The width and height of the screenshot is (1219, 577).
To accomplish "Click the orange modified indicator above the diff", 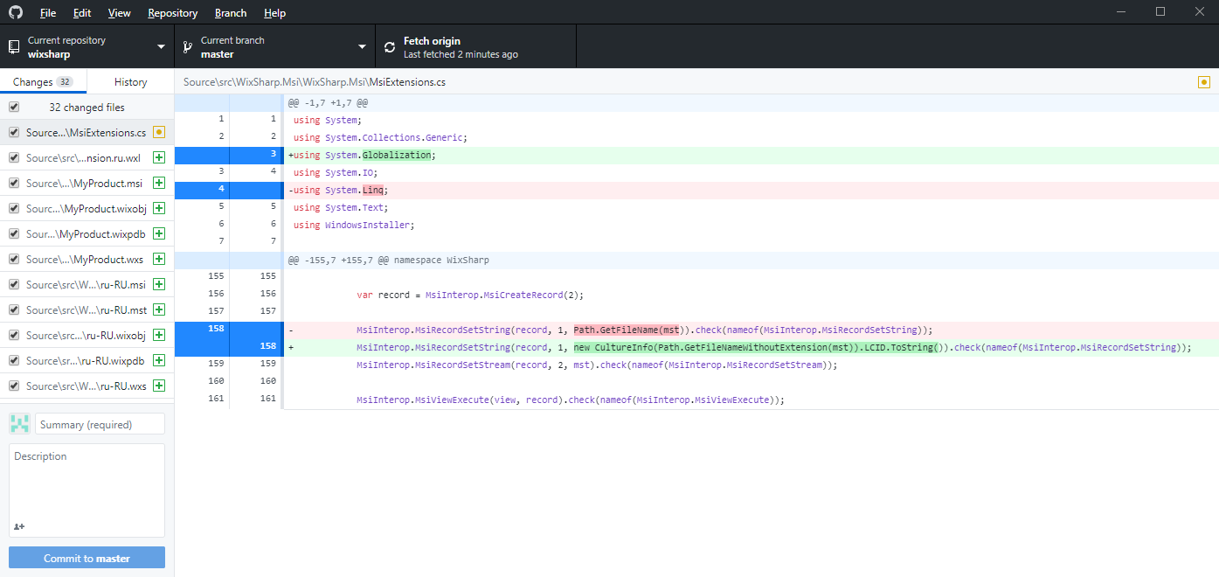I will click(1204, 82).
